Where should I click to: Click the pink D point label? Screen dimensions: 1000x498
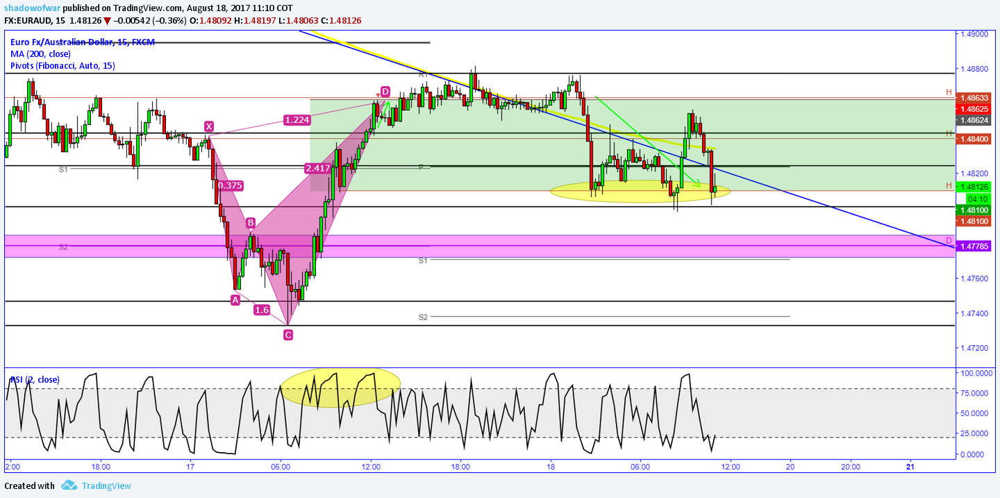coord(385,92)
